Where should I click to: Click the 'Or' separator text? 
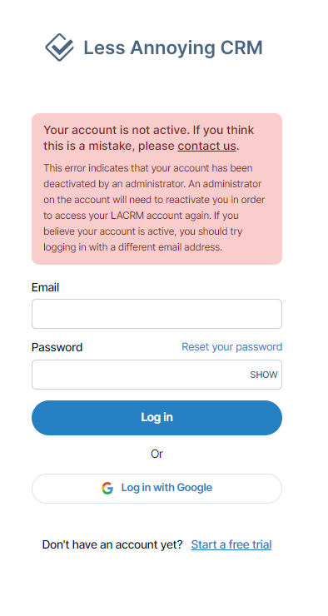coord(157,455)
